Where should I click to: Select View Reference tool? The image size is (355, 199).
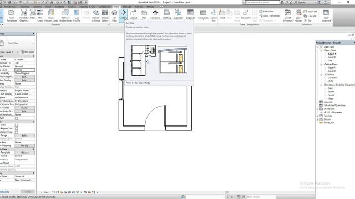point(269,16)
